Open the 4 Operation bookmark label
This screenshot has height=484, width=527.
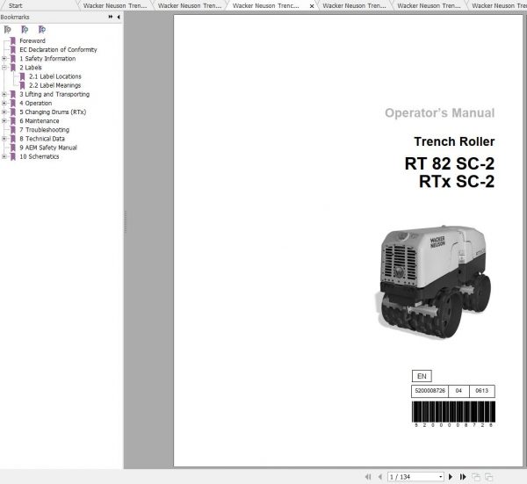36,103
